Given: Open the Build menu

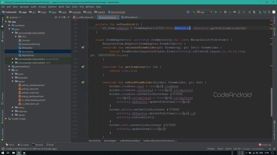Looking at the screenshot, I should point(61,7).
